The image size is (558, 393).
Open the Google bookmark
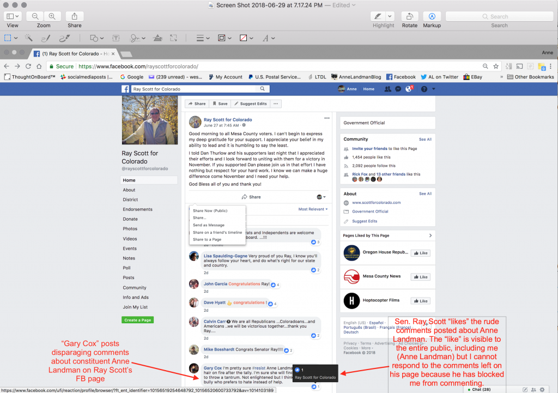click(x=132, y=77)
